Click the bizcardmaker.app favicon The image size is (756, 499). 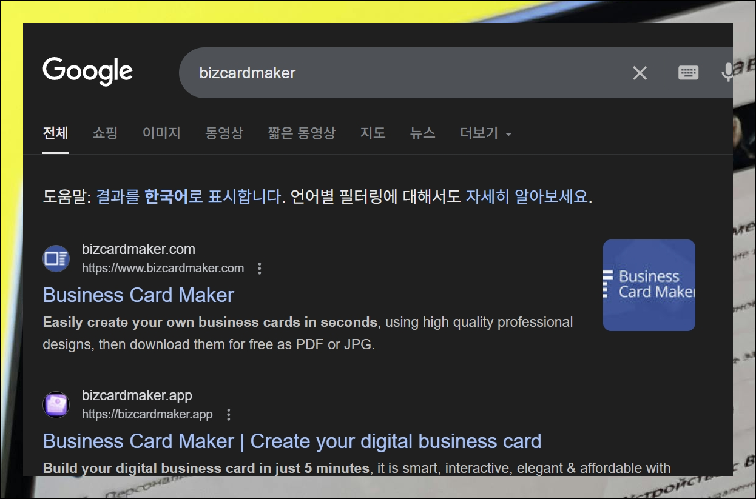coord(56,405)
